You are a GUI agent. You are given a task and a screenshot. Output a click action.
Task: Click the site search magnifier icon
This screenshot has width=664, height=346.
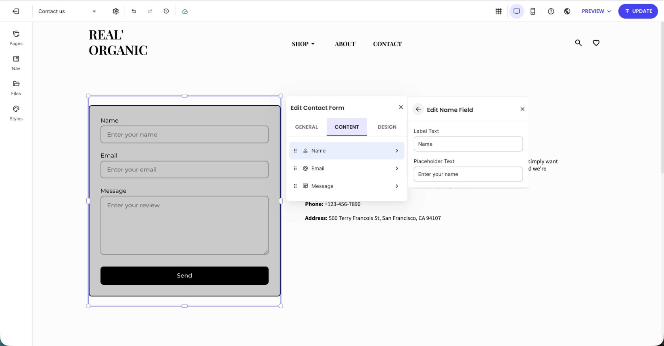[578, 43]
